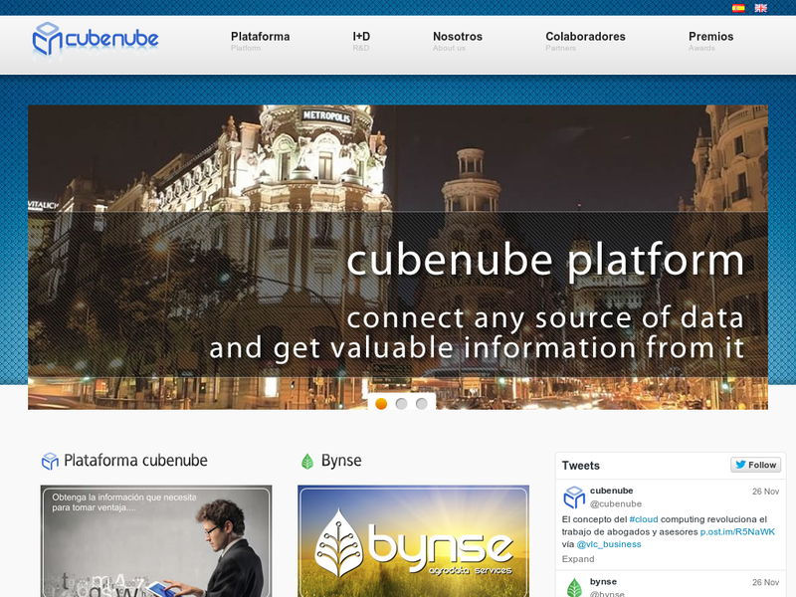The image size is (796, 597).
Task: Follow the p.ost.im/R5NaWK link
Action: pos(737,532)
